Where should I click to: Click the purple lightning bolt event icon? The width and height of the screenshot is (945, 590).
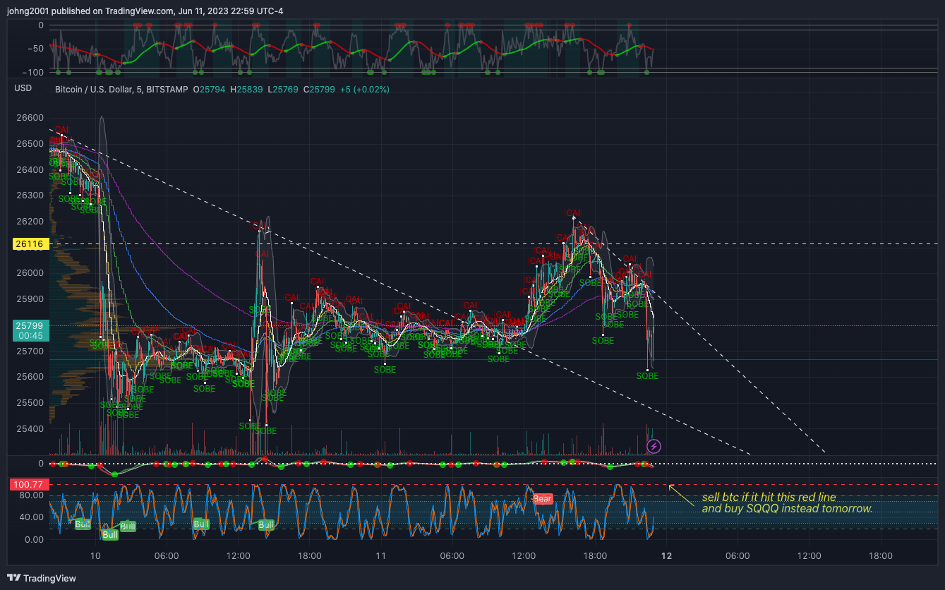654,445
